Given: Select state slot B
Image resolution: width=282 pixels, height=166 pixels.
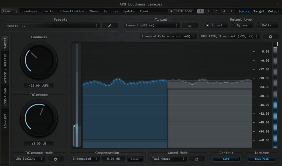Looking at the screenshot, I should [208, 11].
